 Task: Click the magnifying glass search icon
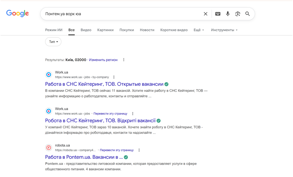(x=247, y=14)
